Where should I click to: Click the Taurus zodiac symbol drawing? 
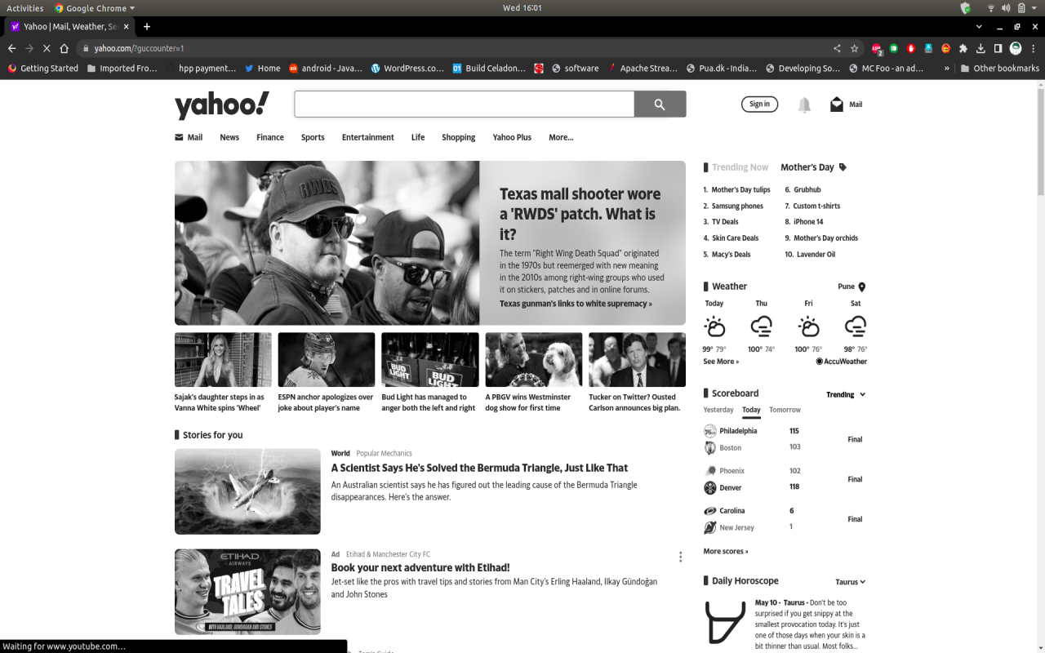[x=723, y=623]
